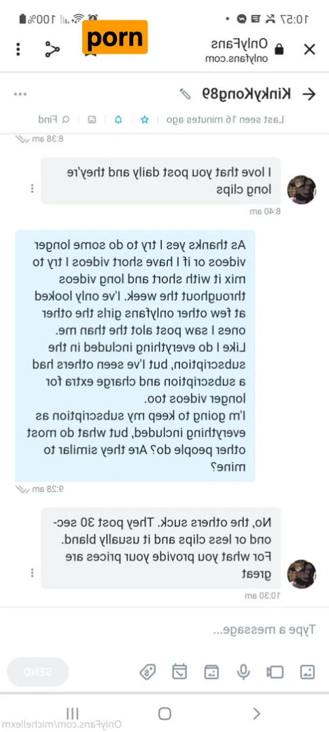The width and height of the screenshot is (329, 732).
Task: Tap the back arrow beside KinkyKong89
Action: tap(309, 94)
